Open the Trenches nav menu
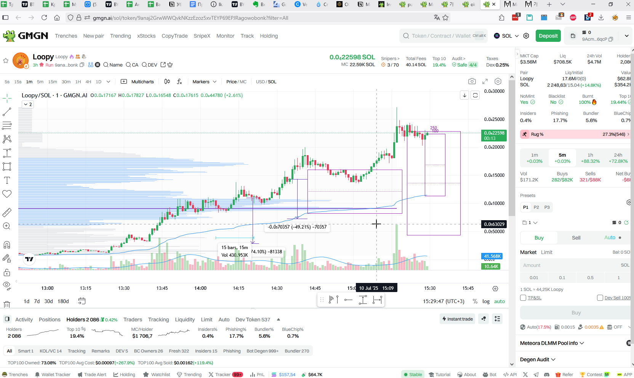634x378 pixels. [66, 36]
